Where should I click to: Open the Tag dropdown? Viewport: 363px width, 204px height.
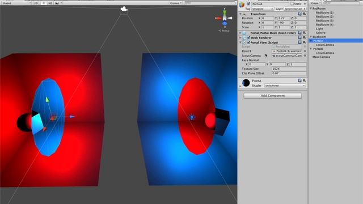click(263, 9)
